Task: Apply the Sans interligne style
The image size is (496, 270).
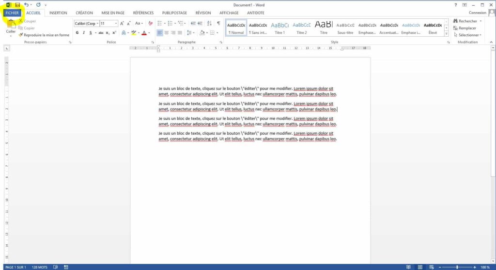Action: pos(258,28)
